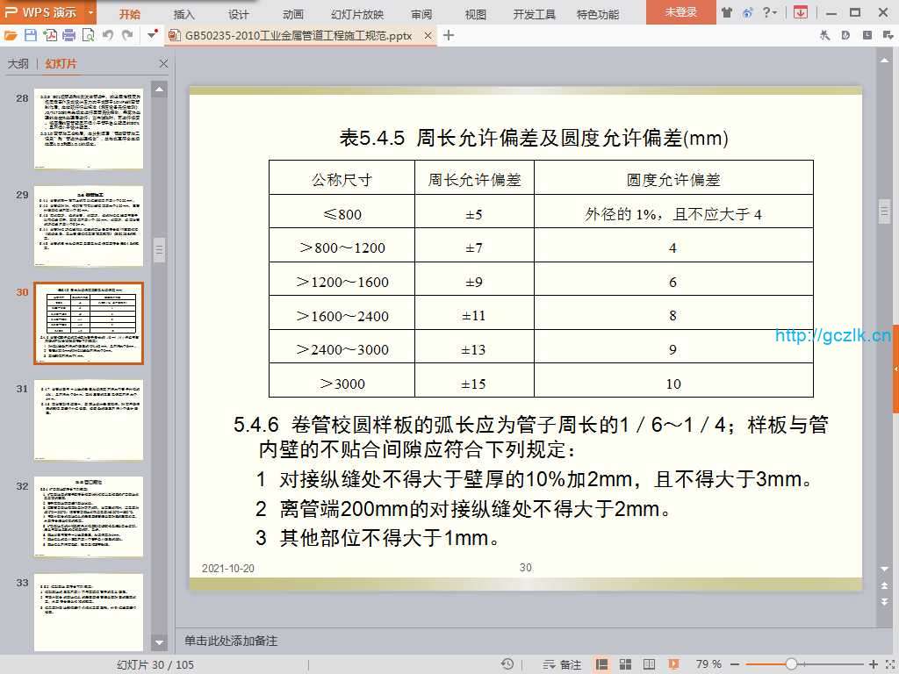
Task: Close the GB50235-2010 document tab
Action: (428, 36)
